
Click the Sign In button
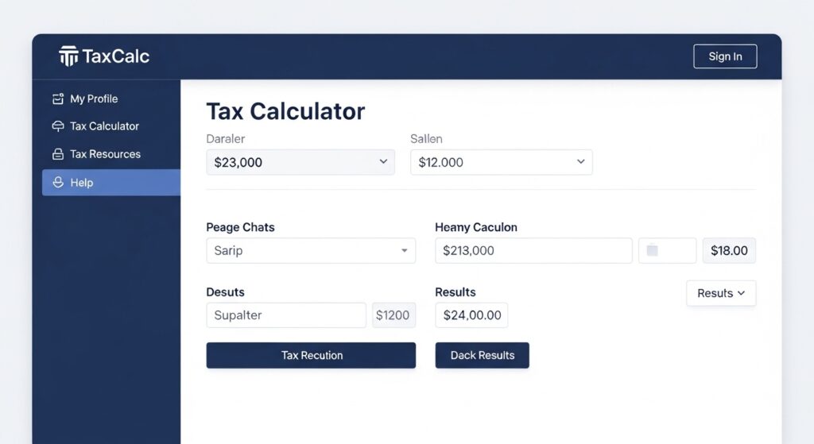(725, 56)
